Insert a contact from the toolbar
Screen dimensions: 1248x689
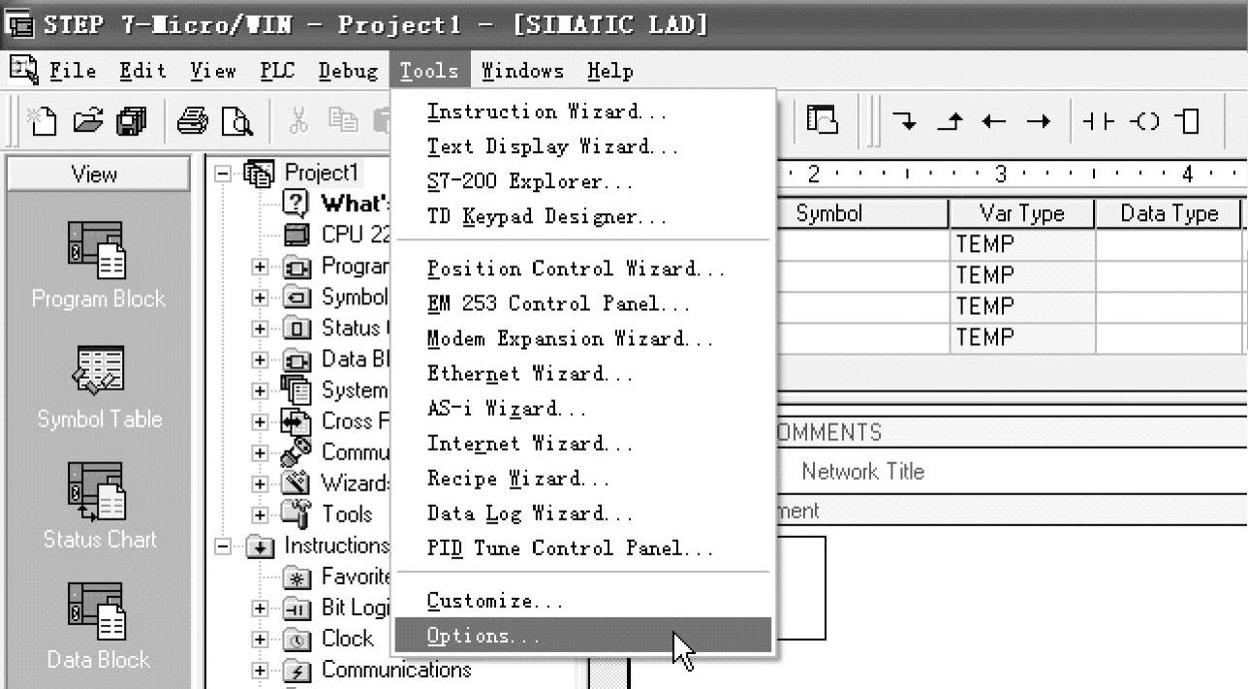pos(1099,122)
